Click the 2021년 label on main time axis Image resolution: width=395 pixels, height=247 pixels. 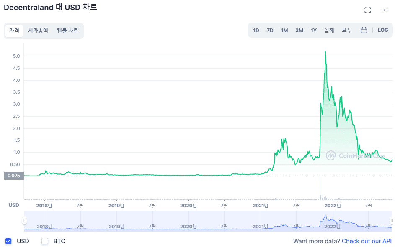point(261,206)
